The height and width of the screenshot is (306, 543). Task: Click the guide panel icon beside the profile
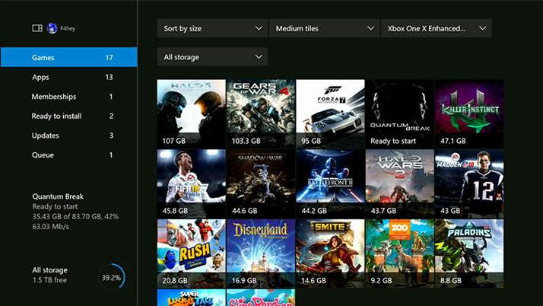(37, 28)
